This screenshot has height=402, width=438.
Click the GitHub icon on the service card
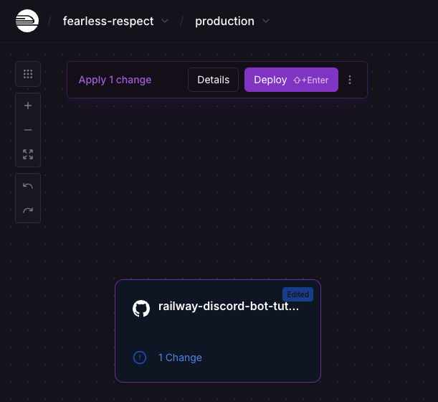pos(141,308)
